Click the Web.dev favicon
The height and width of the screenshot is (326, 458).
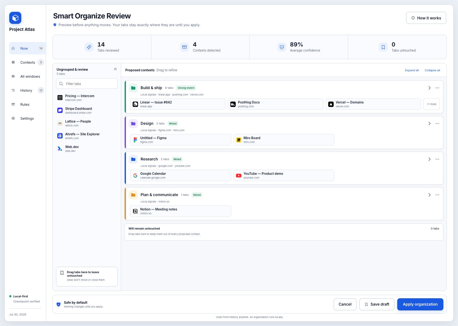point(60,149)
